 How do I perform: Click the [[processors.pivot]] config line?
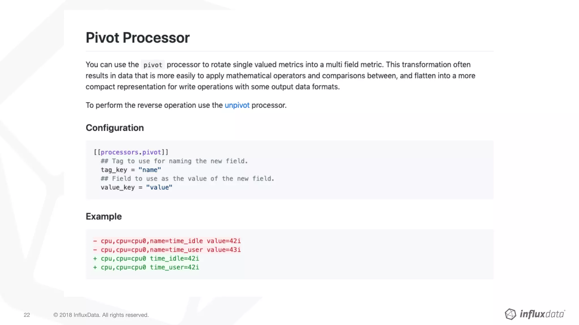(x=131, y=152)
